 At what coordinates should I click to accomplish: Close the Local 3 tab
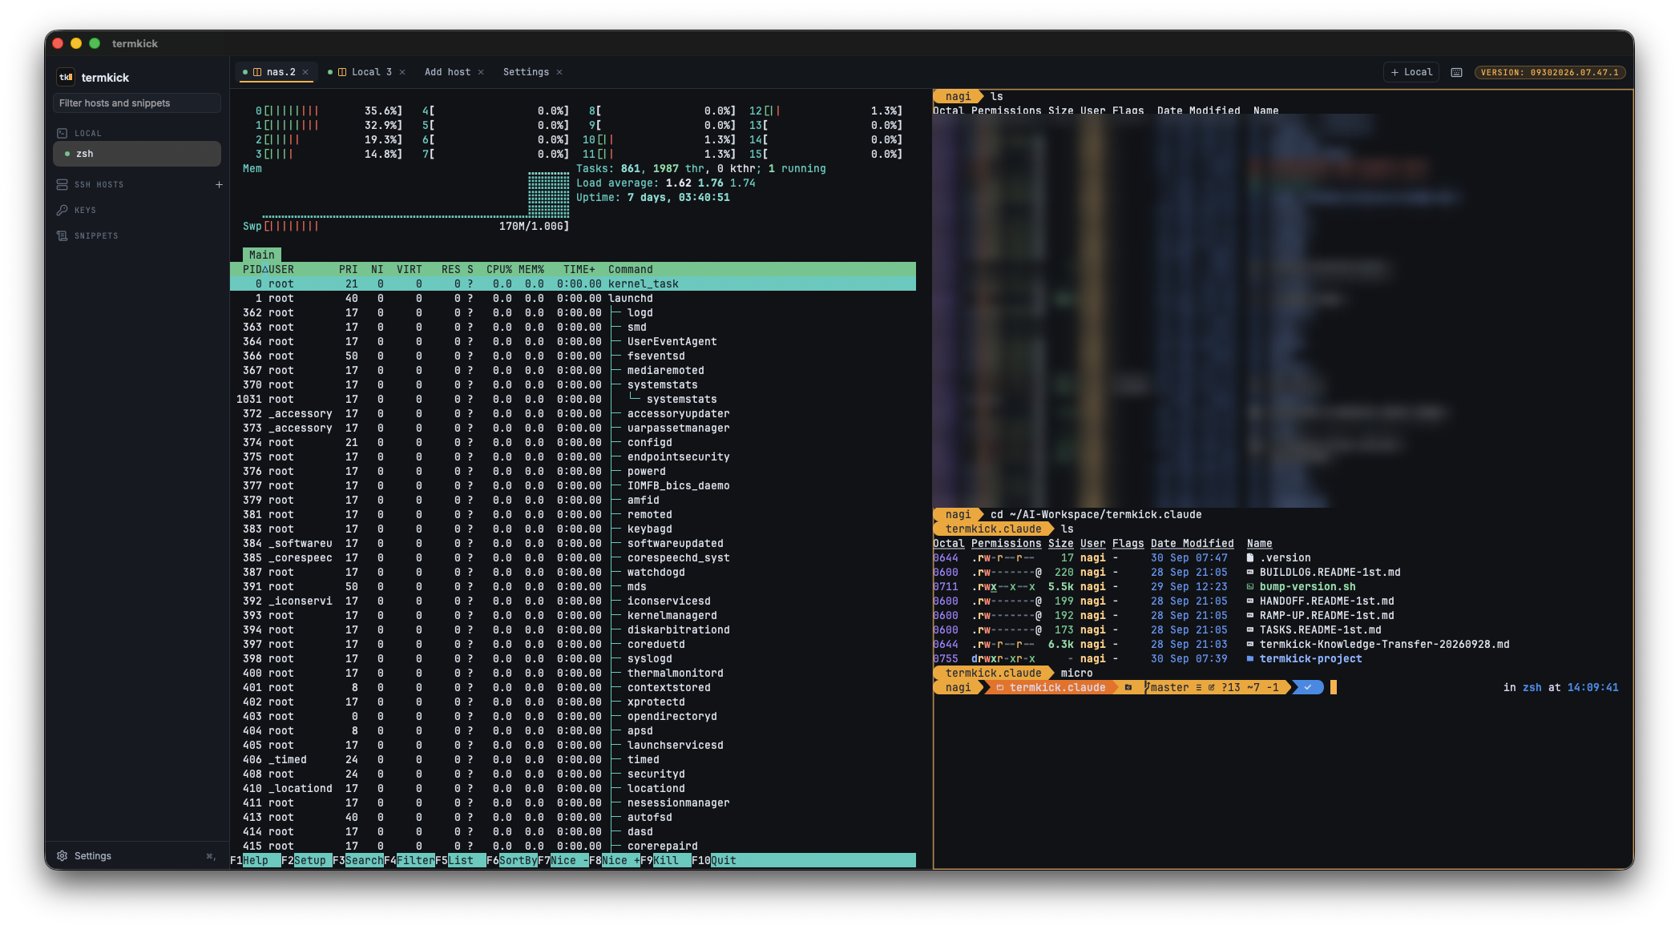[402, 72]
